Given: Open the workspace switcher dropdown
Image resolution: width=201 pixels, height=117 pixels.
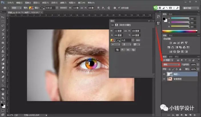Looking at the screenshot, I should coord(191,8).
